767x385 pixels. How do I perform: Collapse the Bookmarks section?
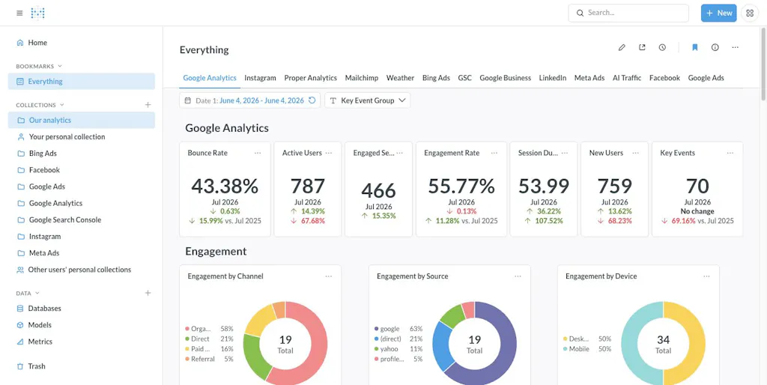coord(39,66)
